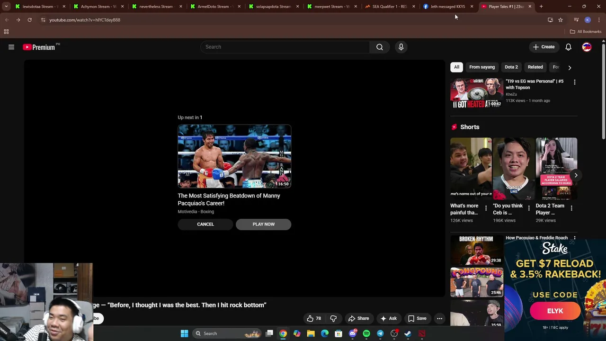Open File Explorer from the taskbar
The width and height of the screenshot is (606, 341).
point(311,333)
